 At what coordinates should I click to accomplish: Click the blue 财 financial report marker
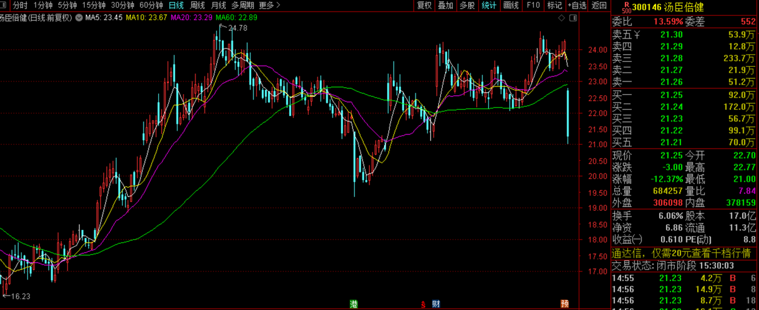436,304
